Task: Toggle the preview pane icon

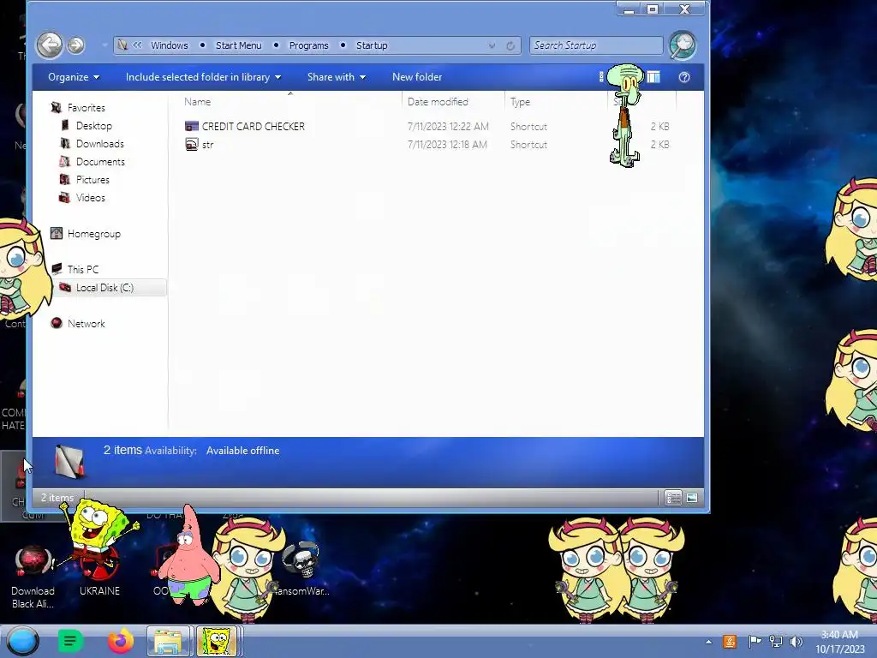Action: pos(653,77)
